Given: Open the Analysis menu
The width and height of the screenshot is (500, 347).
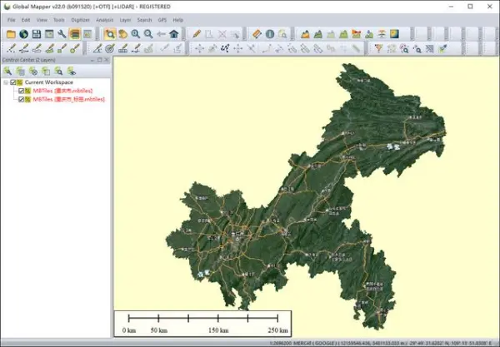Looking at the screenshot, I should click(104, 19).
